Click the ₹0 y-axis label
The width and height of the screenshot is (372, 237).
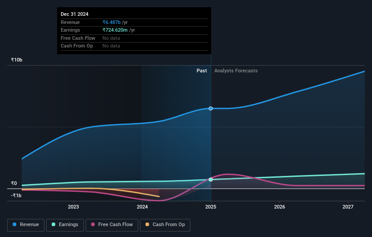tap(14, 183)
